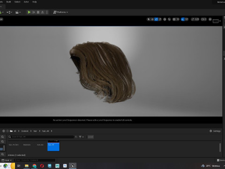
Task: Click the weather widget in system tray
Action: (211, 166)
